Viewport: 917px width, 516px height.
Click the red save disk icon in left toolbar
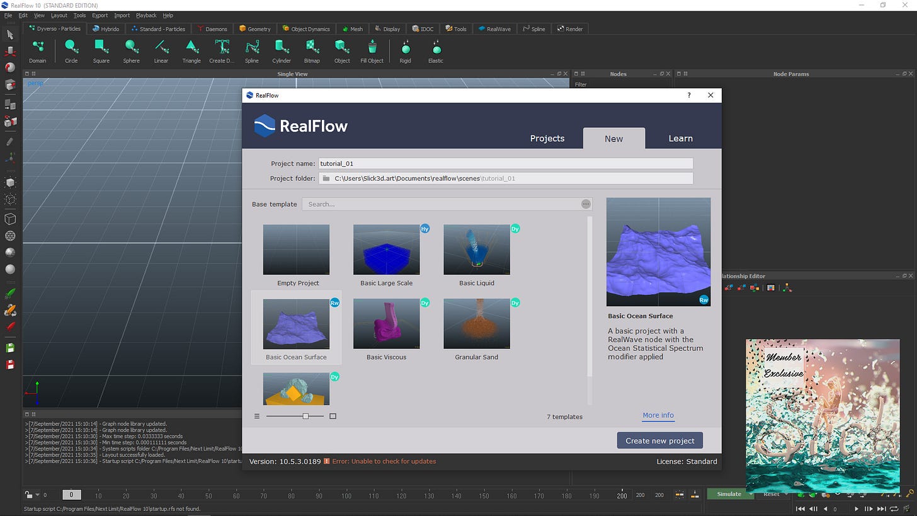coord(10,364)
